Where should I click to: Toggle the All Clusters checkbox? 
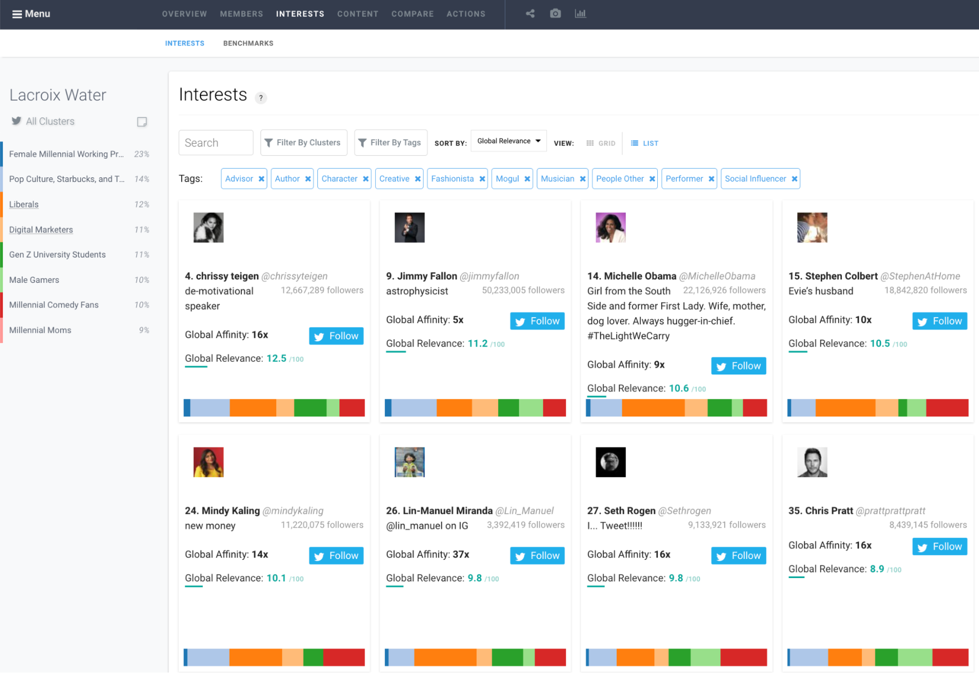coord(142,122)
